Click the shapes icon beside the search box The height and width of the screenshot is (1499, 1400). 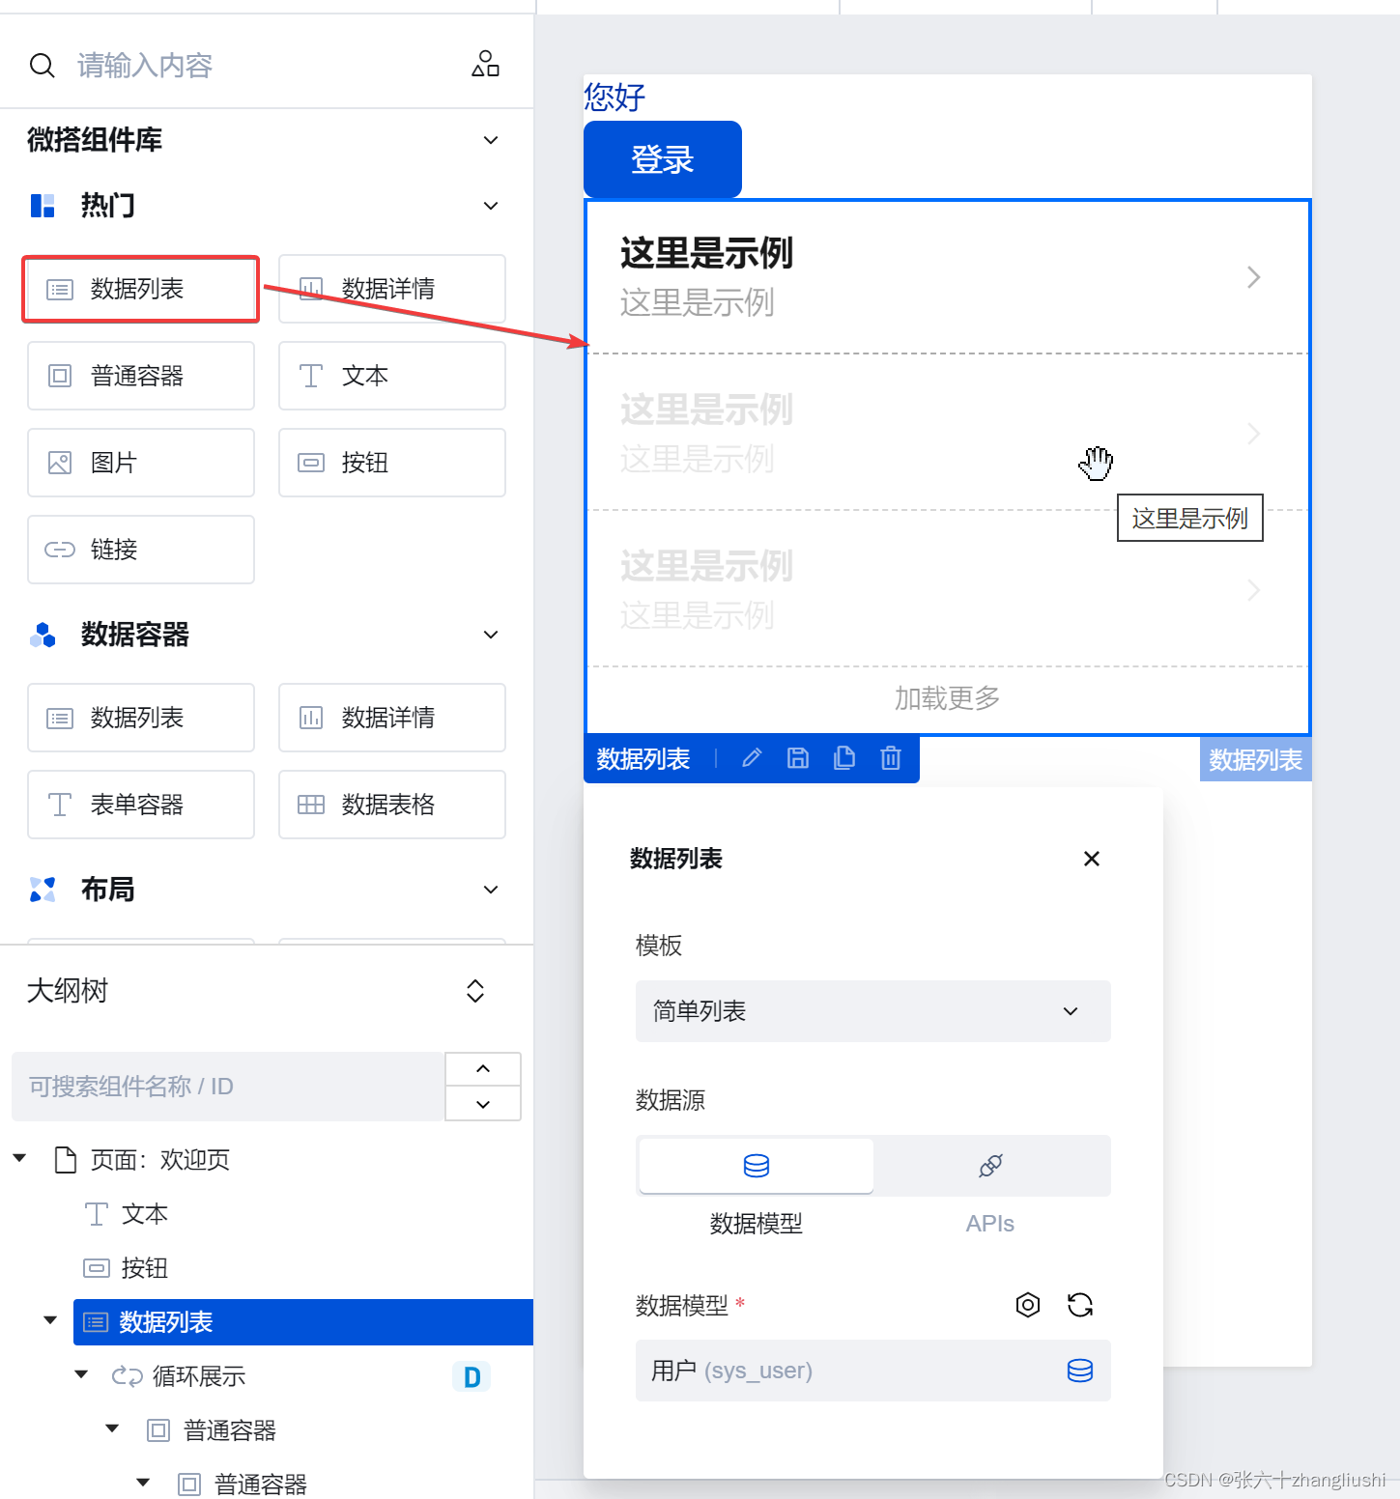[x=485, y=64]
